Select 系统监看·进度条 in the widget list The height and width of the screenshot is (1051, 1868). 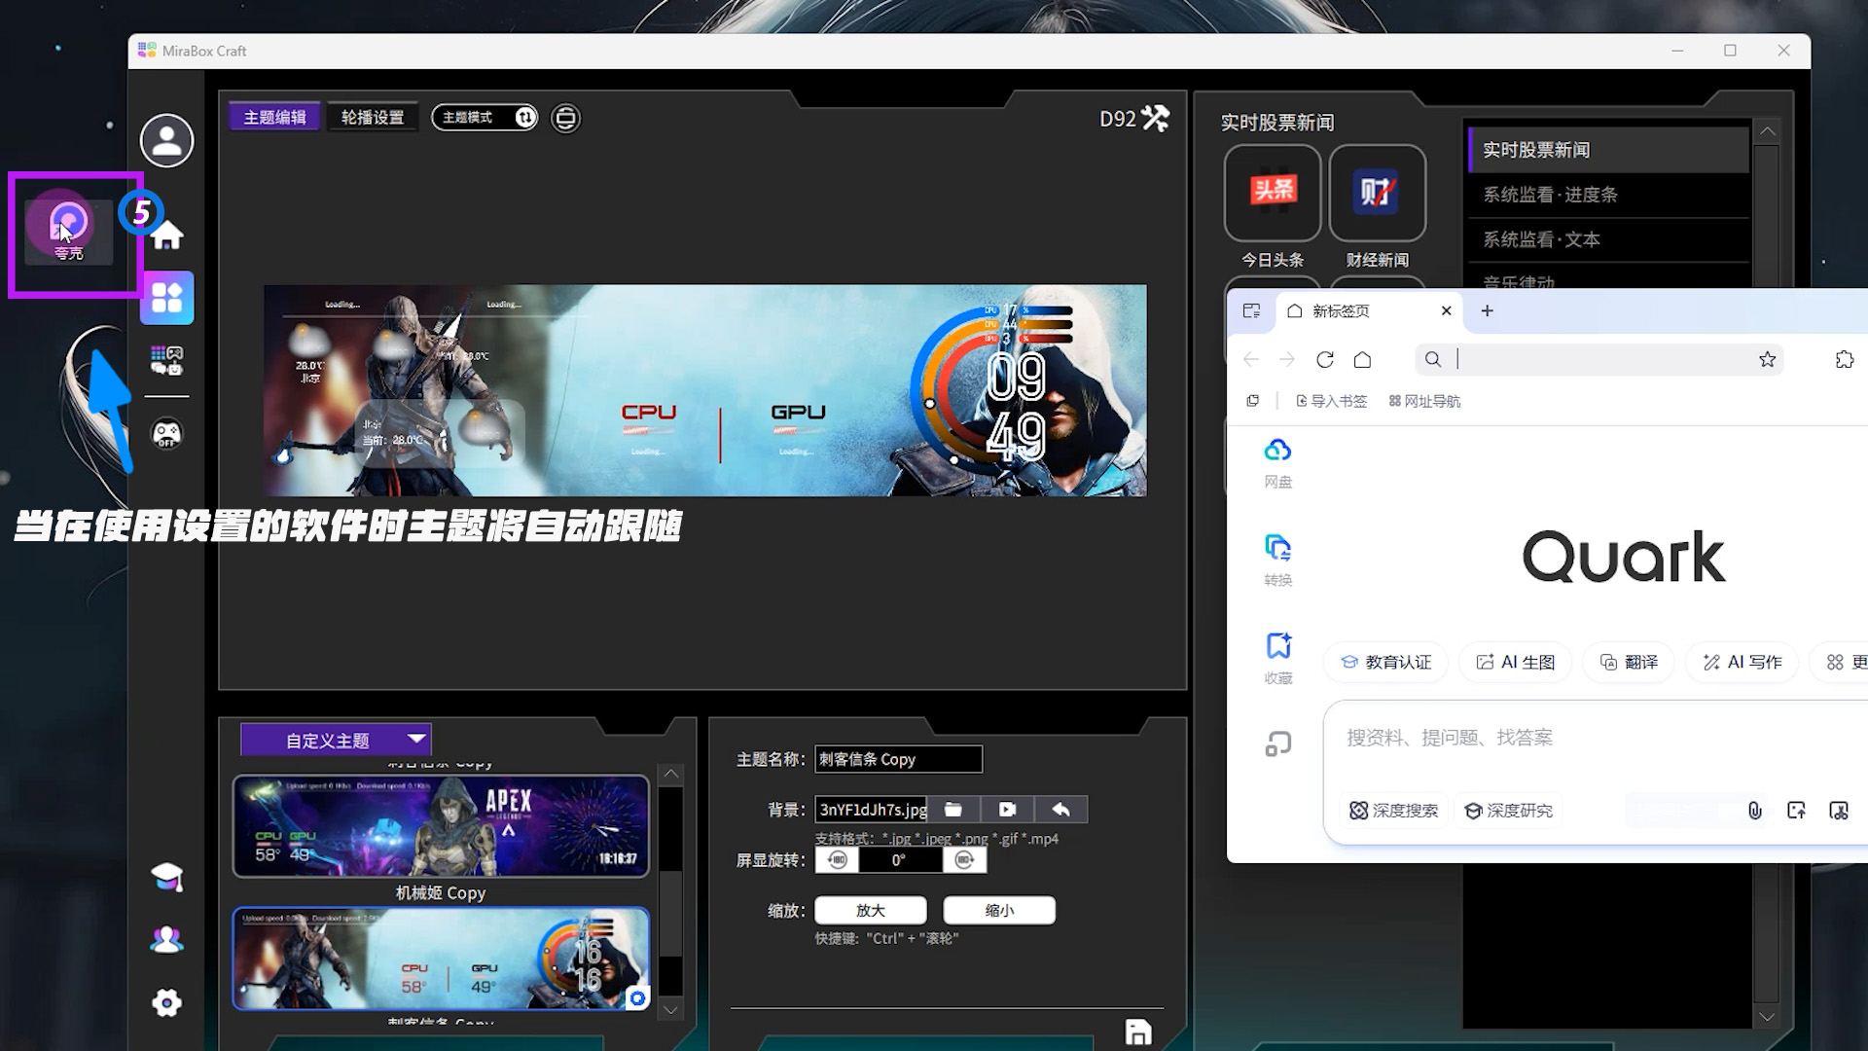(1608, 195)
